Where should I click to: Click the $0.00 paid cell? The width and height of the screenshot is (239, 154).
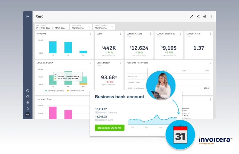[206, 88]
